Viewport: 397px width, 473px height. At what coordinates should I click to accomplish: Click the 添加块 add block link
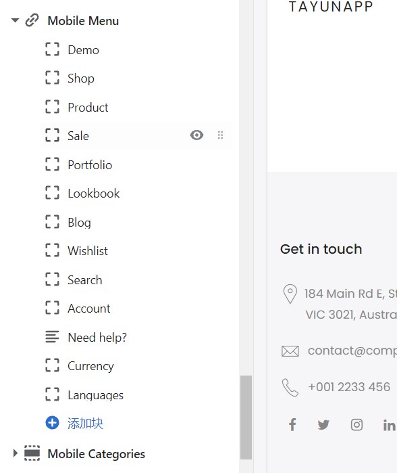pyautogui.click(x=85, y=423)
